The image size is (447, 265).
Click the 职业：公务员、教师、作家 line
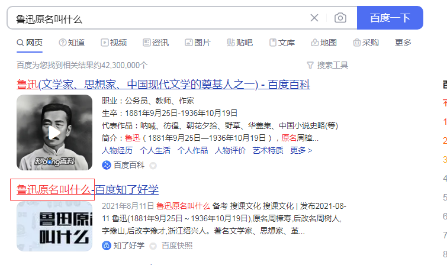pyautogui.click(x=148, y=101)
